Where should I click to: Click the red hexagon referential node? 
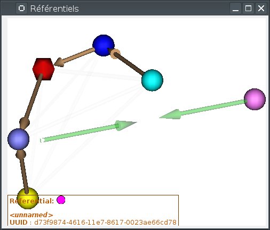click(43, 69)
